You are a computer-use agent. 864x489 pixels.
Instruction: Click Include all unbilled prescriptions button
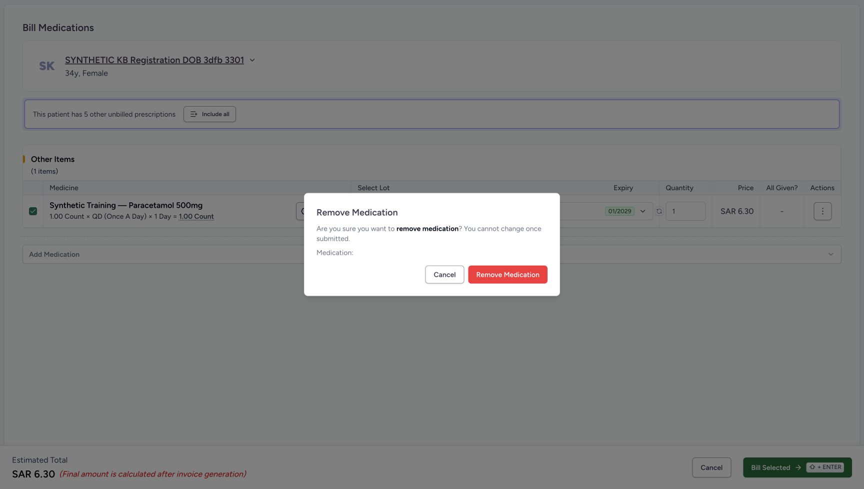point(209,114)
